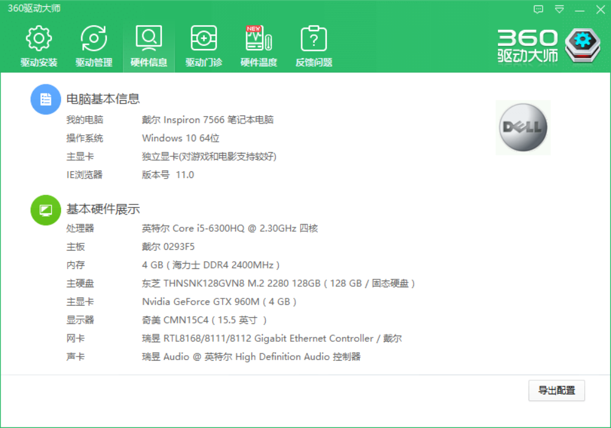Select disk value 东芝 THNSNK128GVN8
The width and height of the screenshot is (611, 428).
coord(278,283)
